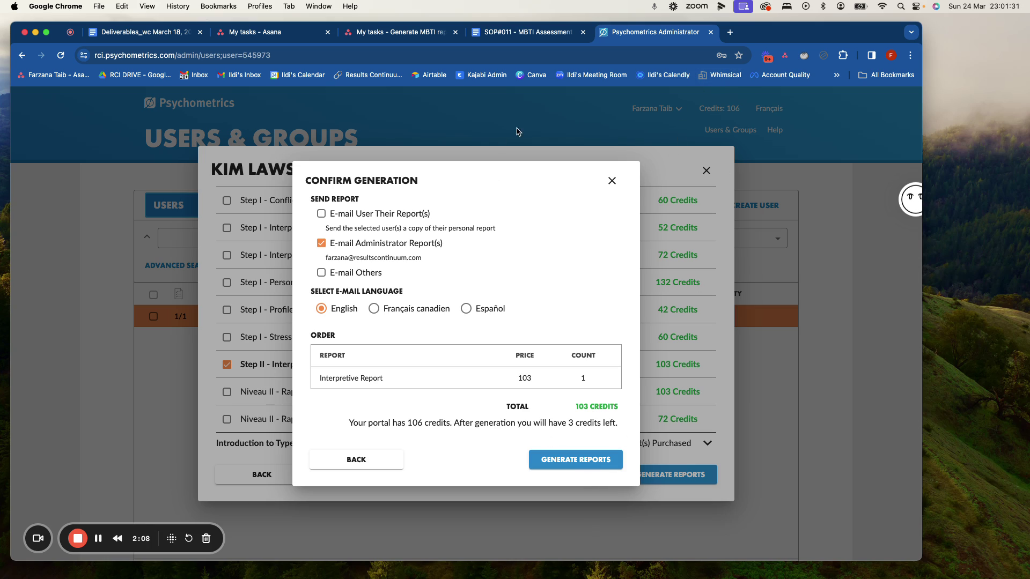Click Generate Reports in confirmation dialog
The height and width of the screenshot is (579, 1030).
pyautogui.click(x=576, y=459)
